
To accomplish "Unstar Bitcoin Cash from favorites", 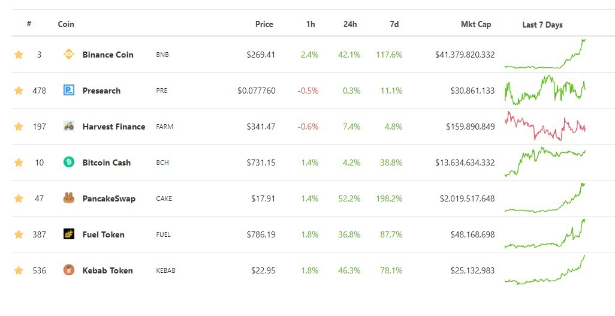I will pyautogui.click(x=19, y=162).
